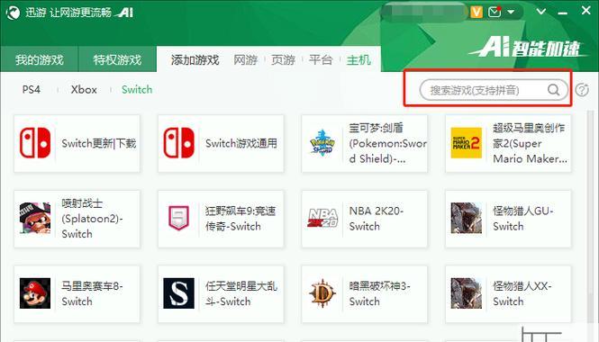The image size is (599, 342).
Task: Click the Xunyou logo icon in title bar
Action: (x=13, y=13)
